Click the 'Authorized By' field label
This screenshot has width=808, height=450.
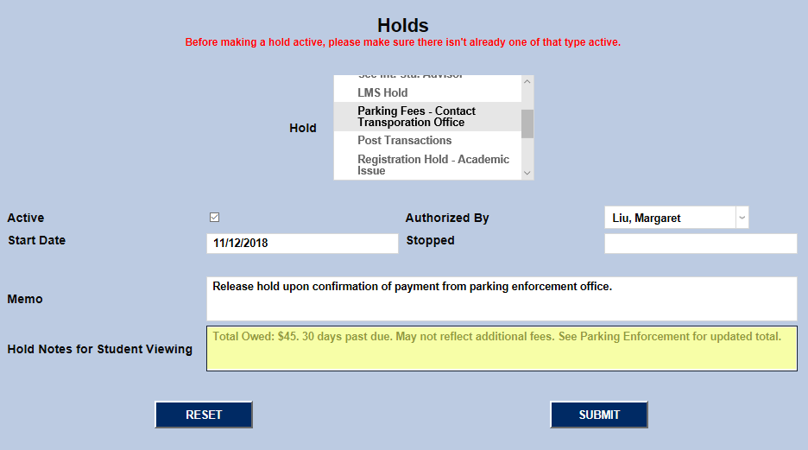447,218
